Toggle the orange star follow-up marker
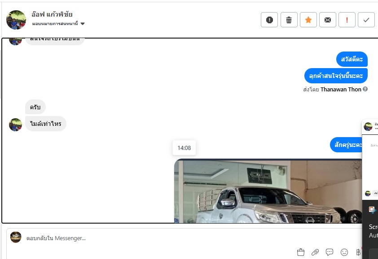This screenshot has width=378, height=259. (x=308, y=20)
